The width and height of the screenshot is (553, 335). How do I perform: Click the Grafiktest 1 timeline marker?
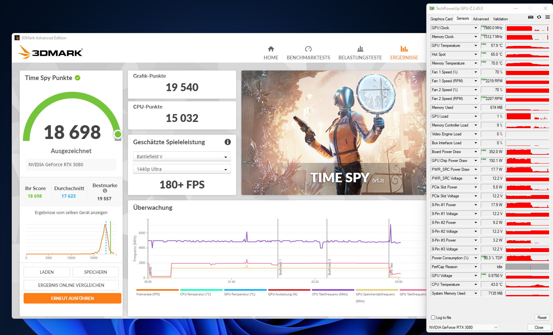point(280,267)
